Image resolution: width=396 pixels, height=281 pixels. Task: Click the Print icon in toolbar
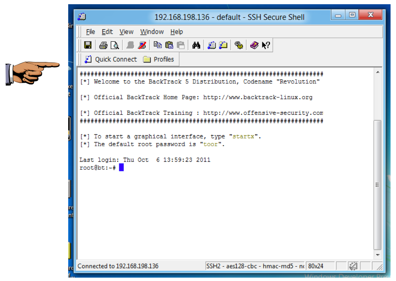coord(103,45)
